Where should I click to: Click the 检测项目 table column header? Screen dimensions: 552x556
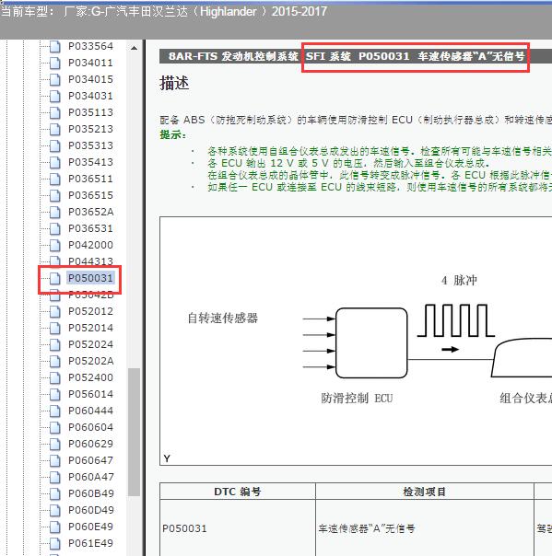pyautogui.click(x=424, y=492)
